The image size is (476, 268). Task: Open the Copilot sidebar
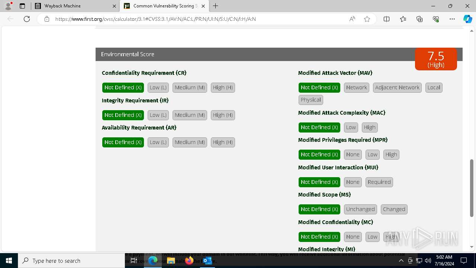[x=467, y=19]
